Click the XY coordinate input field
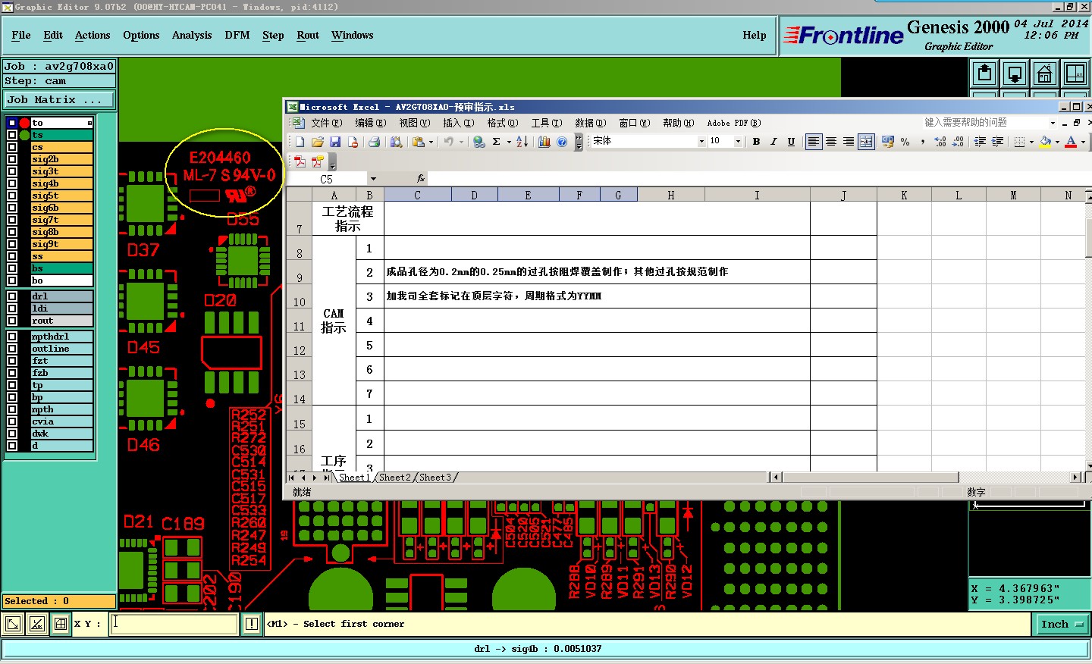This screenshot has width=1092, height=664. pyautogui.click(x=174, y=624)
